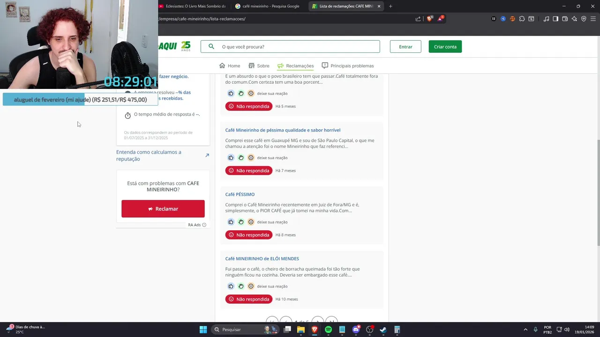Open complaint 'Café Mineirinho de péssima qualidade e sabor horrível'
This screenshot has height=337, width=600.
pyautogui.click(x=283, y=130)
